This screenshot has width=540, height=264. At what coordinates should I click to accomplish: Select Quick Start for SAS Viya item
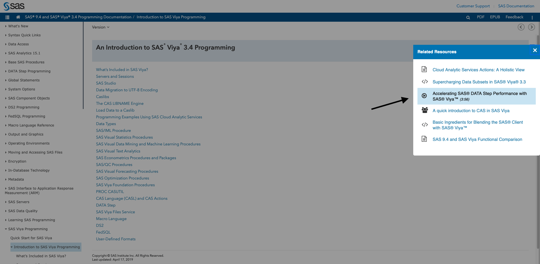pos(31,238)
